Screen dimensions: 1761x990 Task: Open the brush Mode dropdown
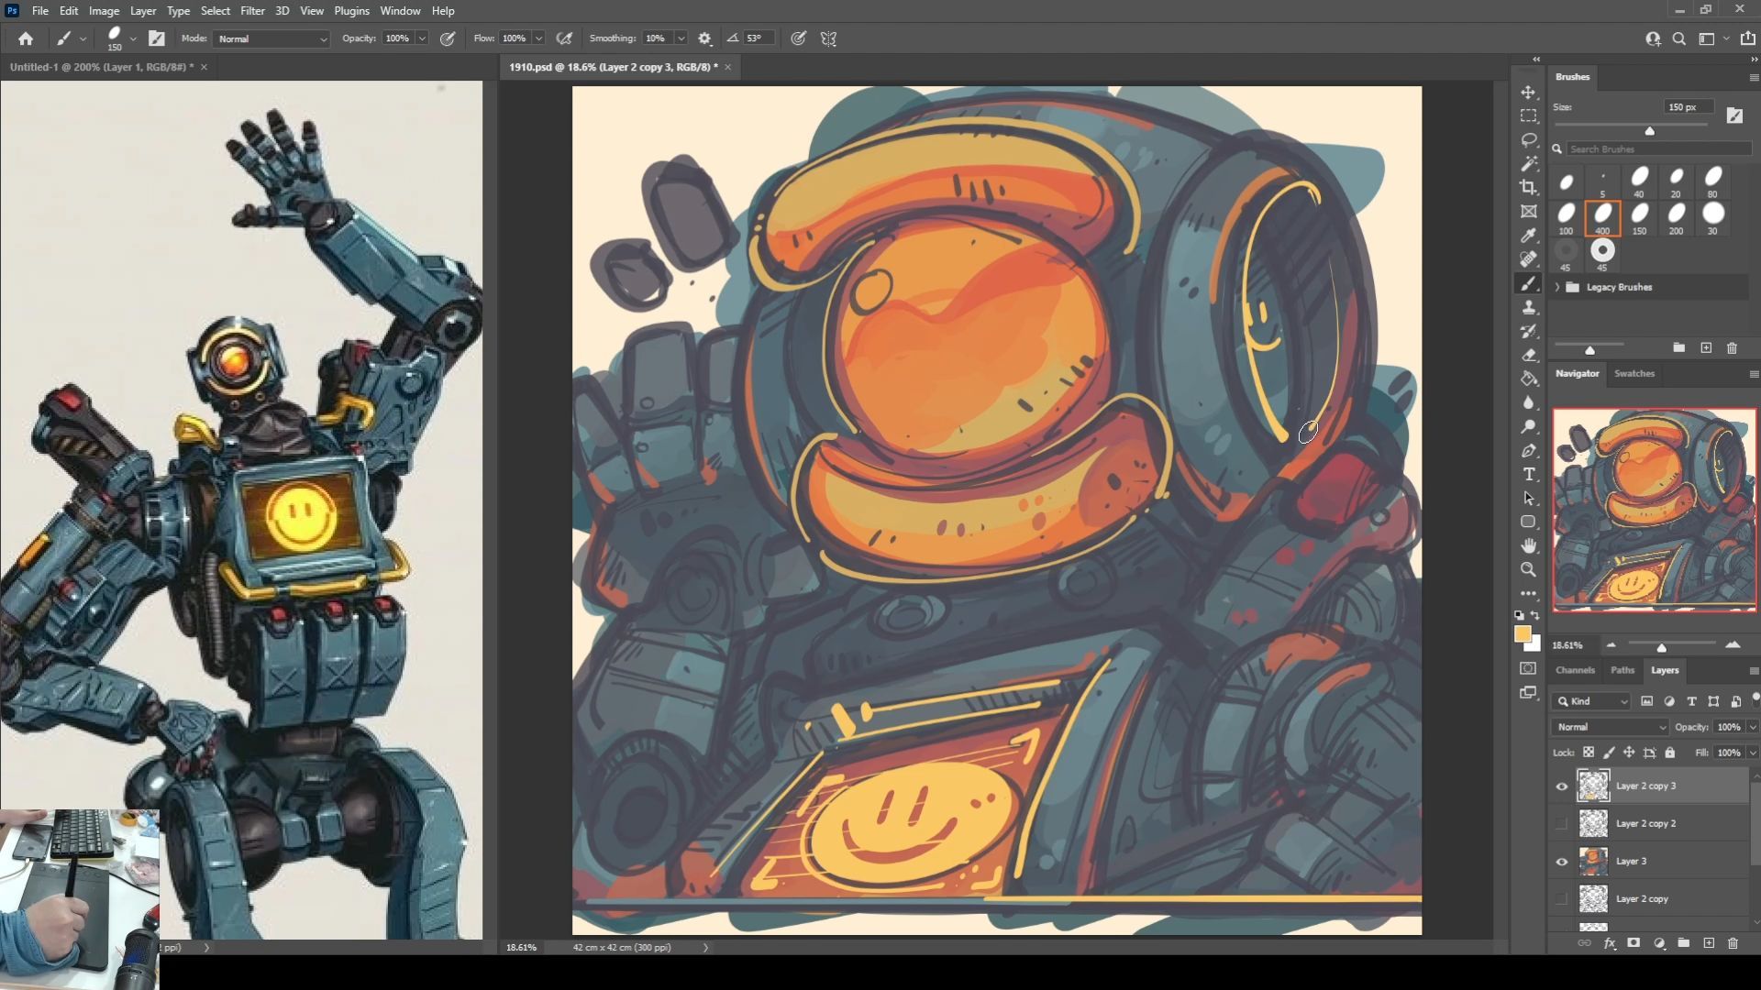click(272, 38)
